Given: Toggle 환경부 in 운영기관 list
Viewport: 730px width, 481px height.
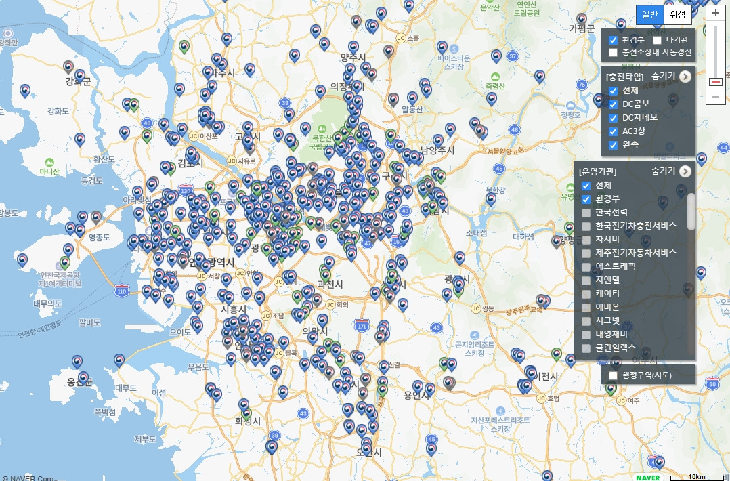Looking at the screenshot, I should tap(586, 199).
